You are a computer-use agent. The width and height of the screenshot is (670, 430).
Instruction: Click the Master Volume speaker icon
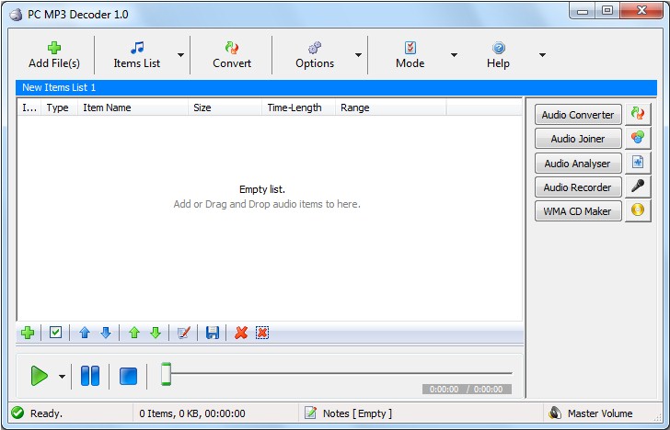coord(555,413)
